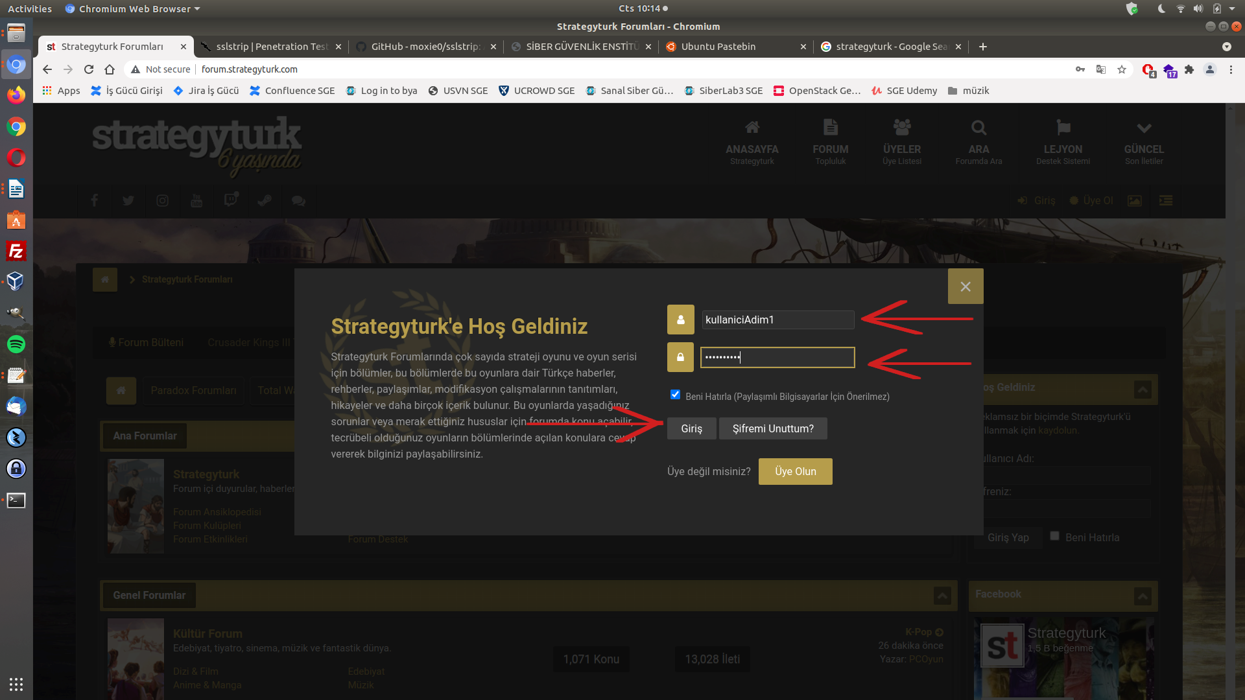
Task: Open the Chromium Web Browser app menu
Action: coord(133,8)
